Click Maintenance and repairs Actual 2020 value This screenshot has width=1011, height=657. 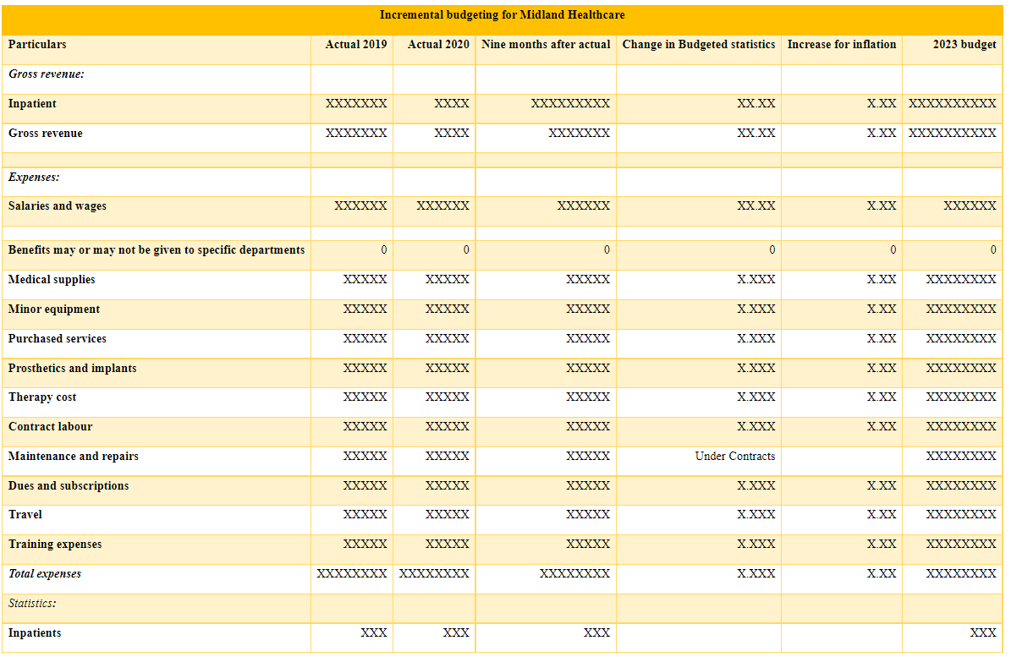pyautogui.click(x=448, y=457)
